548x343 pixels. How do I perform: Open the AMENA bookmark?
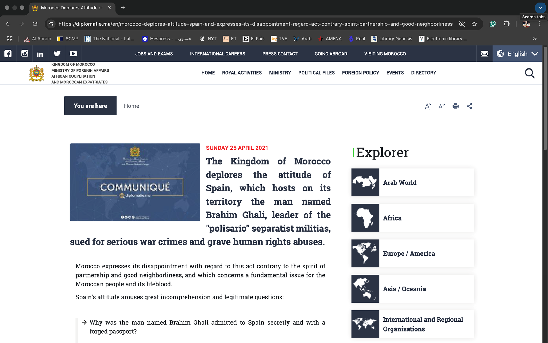[330, 39]
